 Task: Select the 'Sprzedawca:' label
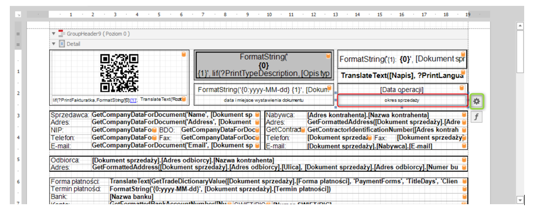69,115
